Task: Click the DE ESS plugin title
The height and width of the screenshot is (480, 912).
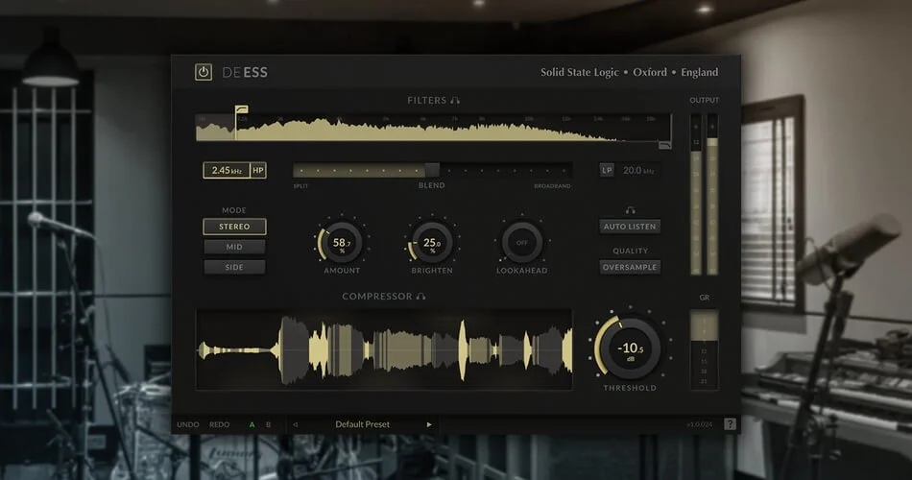Action: (245, 72)
